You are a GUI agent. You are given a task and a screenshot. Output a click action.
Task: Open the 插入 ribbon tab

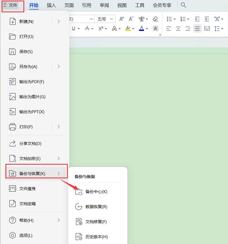pyautogui.click(x=51, y=5)
